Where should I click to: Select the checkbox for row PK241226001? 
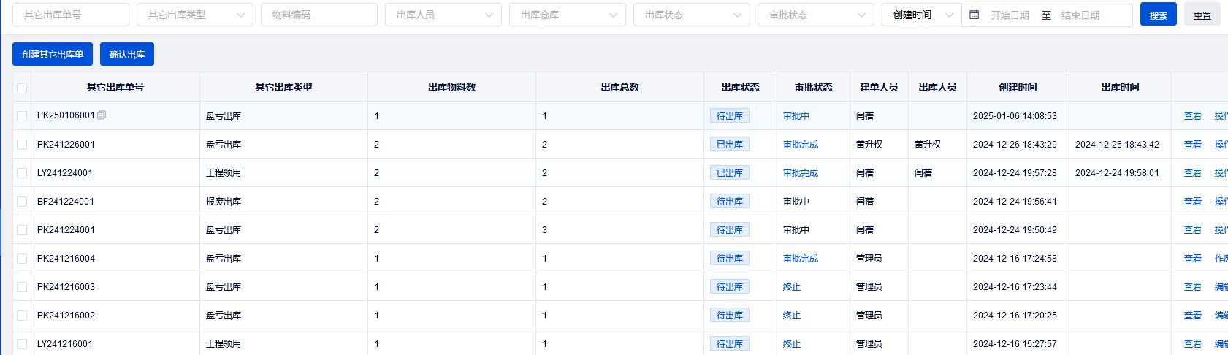click(22, 145)
